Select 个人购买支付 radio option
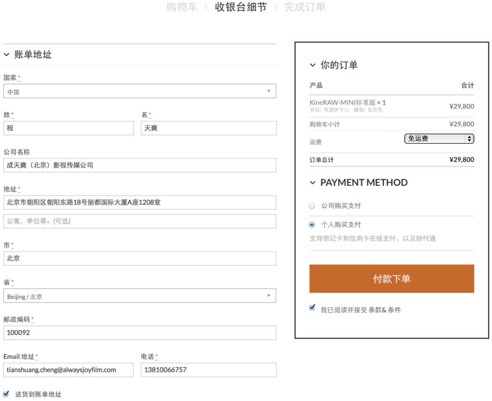 (312, 225)
